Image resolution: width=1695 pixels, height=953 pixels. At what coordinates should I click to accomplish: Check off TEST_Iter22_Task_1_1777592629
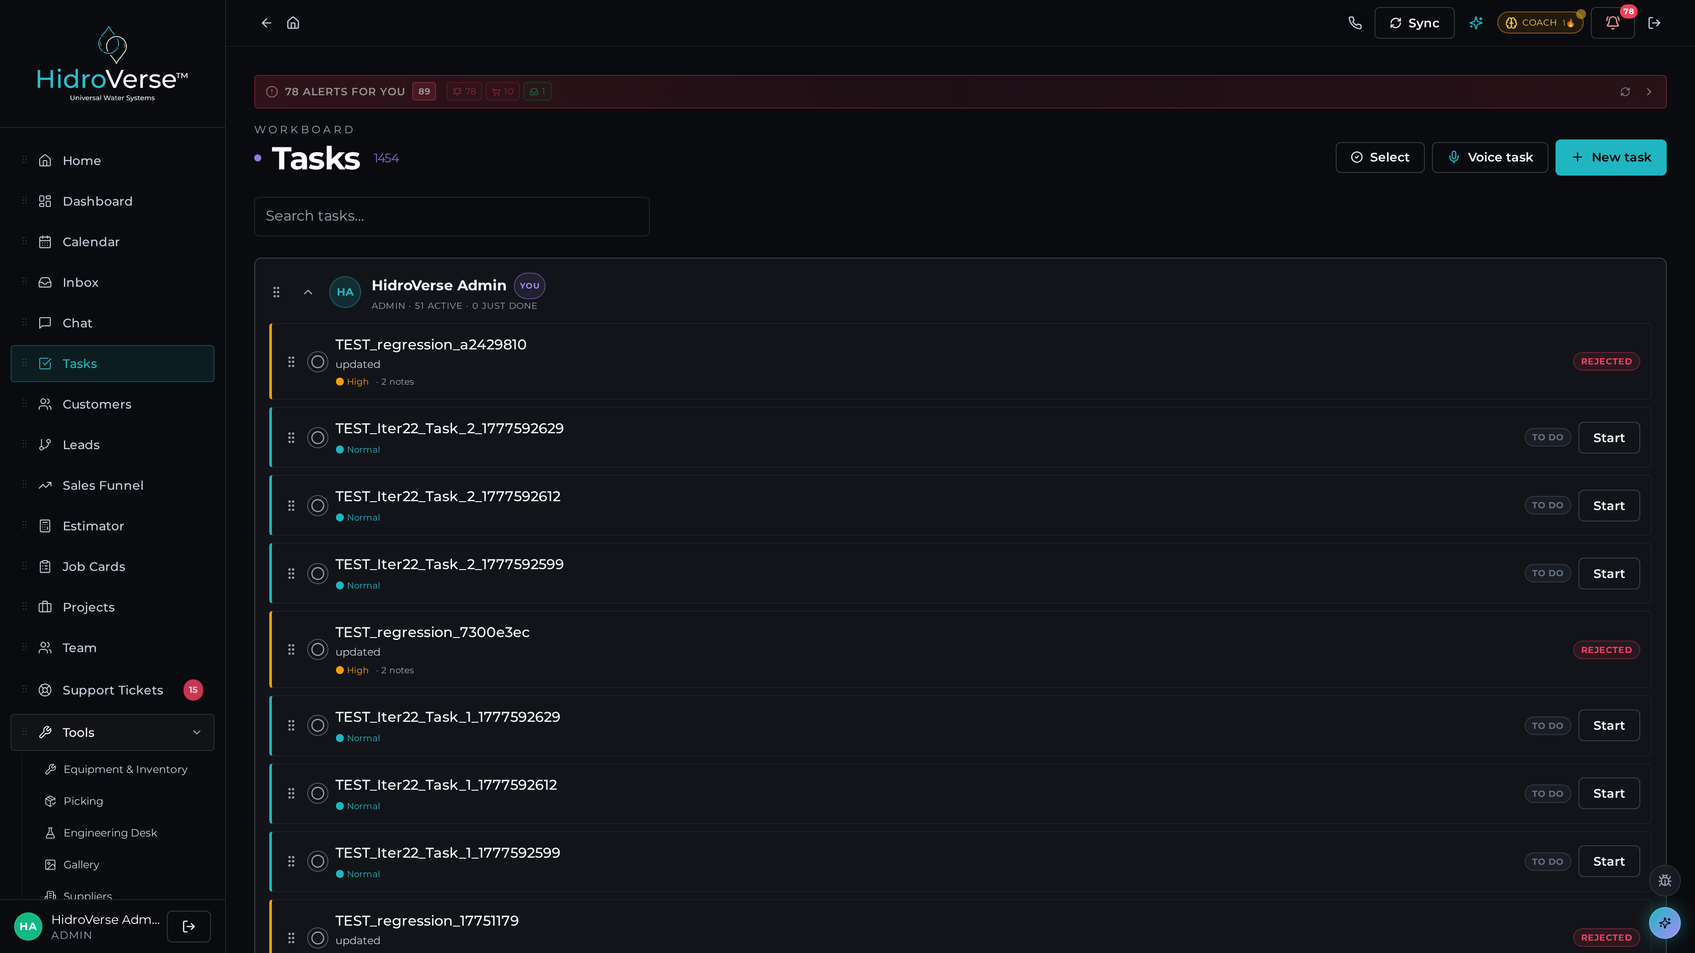[x=318, y=725]
